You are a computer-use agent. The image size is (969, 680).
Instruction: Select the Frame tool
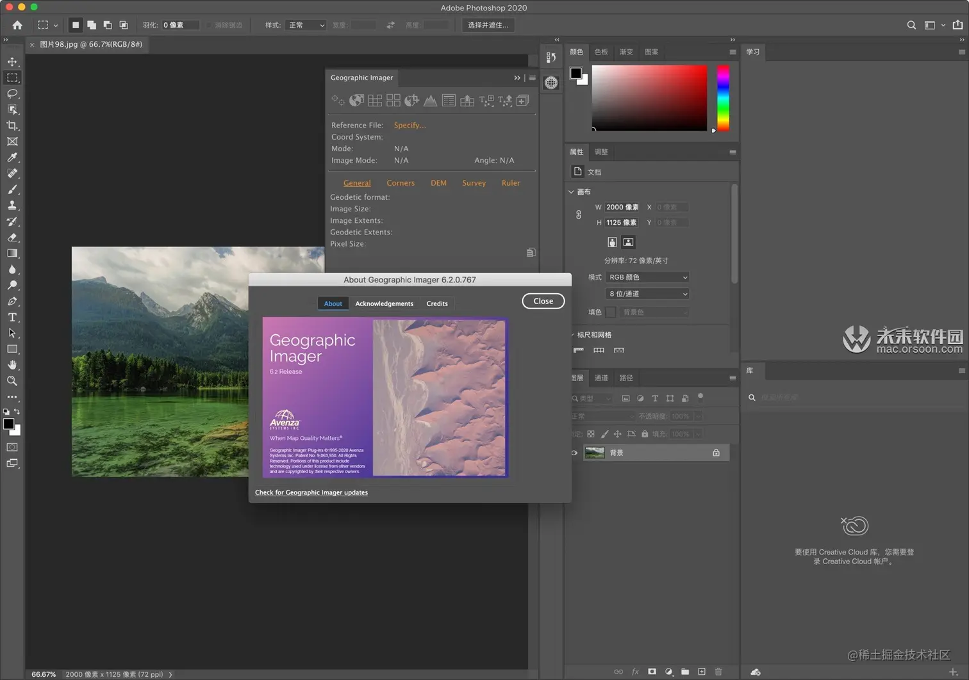pyautogui.click(x=12, y=142)
